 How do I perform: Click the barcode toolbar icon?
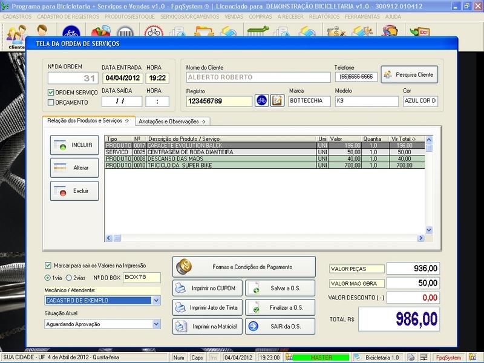click(x=125, y=33)
